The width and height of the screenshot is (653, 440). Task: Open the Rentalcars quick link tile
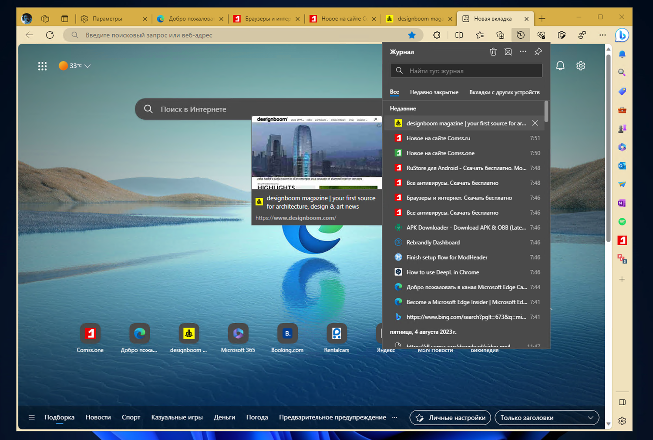(x=337, y=338)
